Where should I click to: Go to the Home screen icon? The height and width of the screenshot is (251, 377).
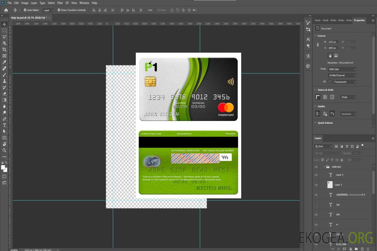coord(6,10)
